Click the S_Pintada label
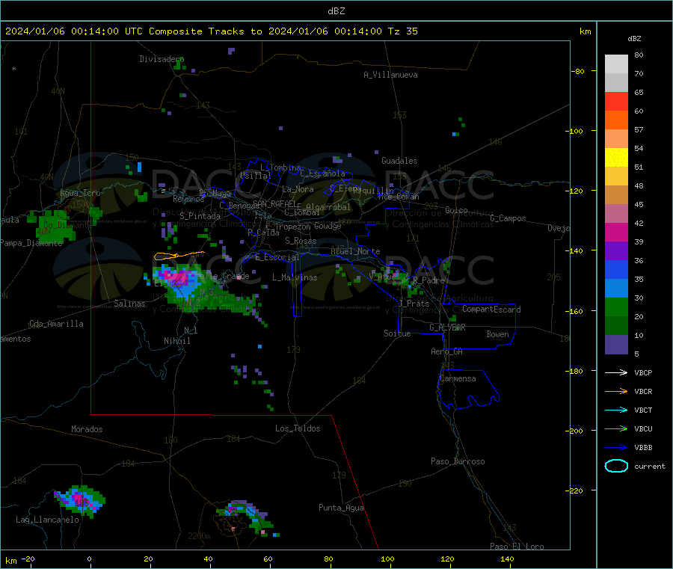 [200, 216]
